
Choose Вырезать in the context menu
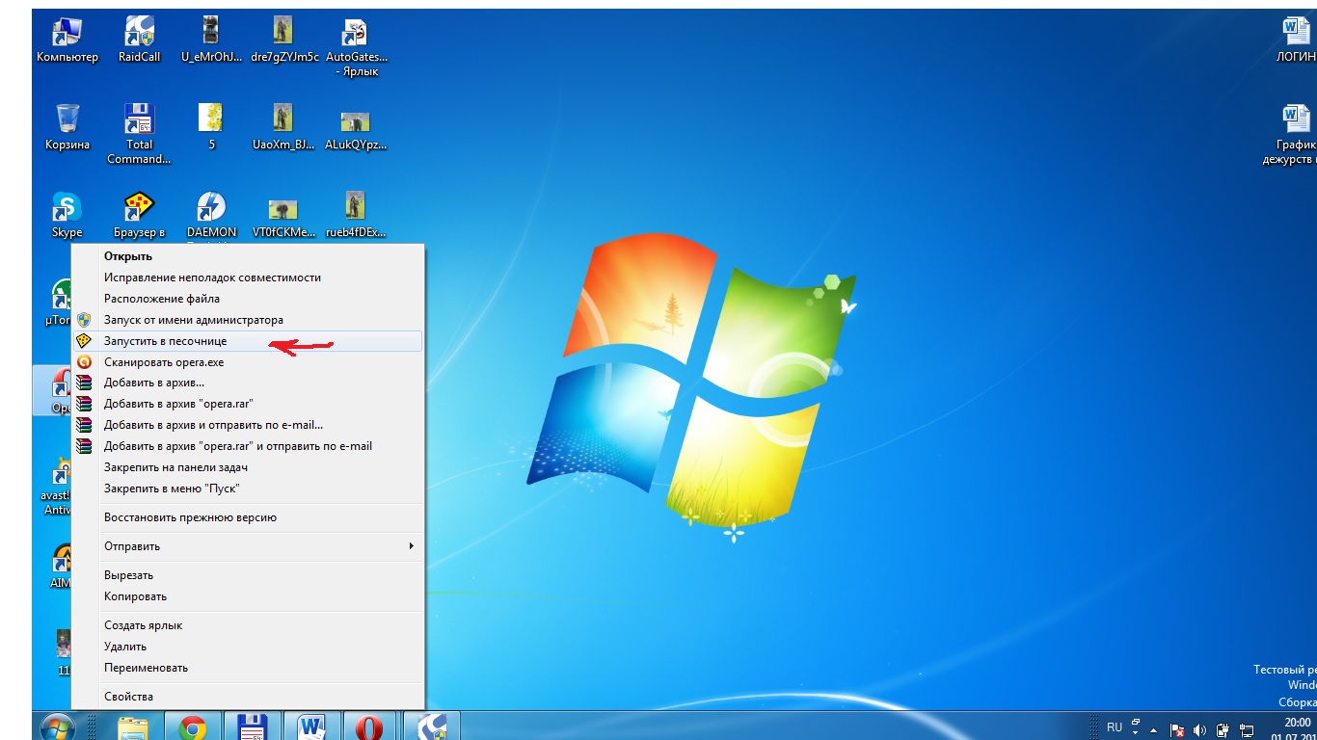point(248,575)
